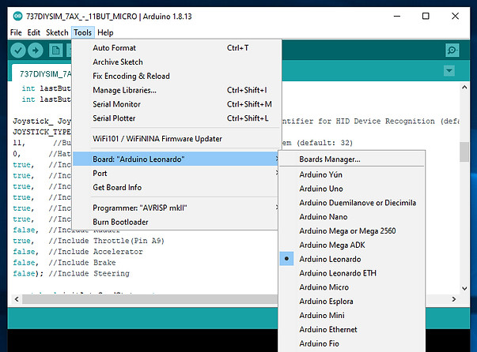Viewport: 477px width, 352px height.
Task: Switch to the 737DIYSIM_7A sketch tab
Action: (42, 73)
